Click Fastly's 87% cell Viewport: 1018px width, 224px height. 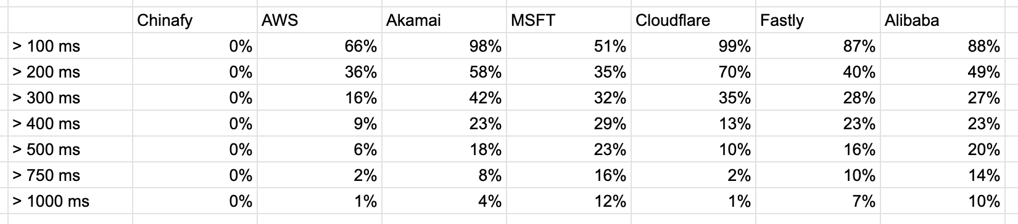(x=817, y=46)
